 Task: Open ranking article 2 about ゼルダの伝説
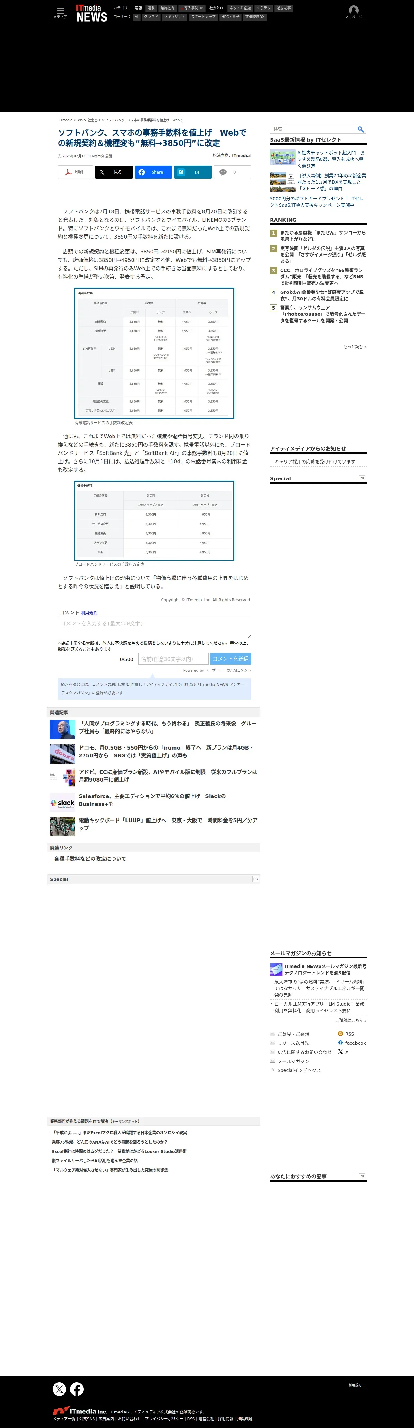click(323, 254)
